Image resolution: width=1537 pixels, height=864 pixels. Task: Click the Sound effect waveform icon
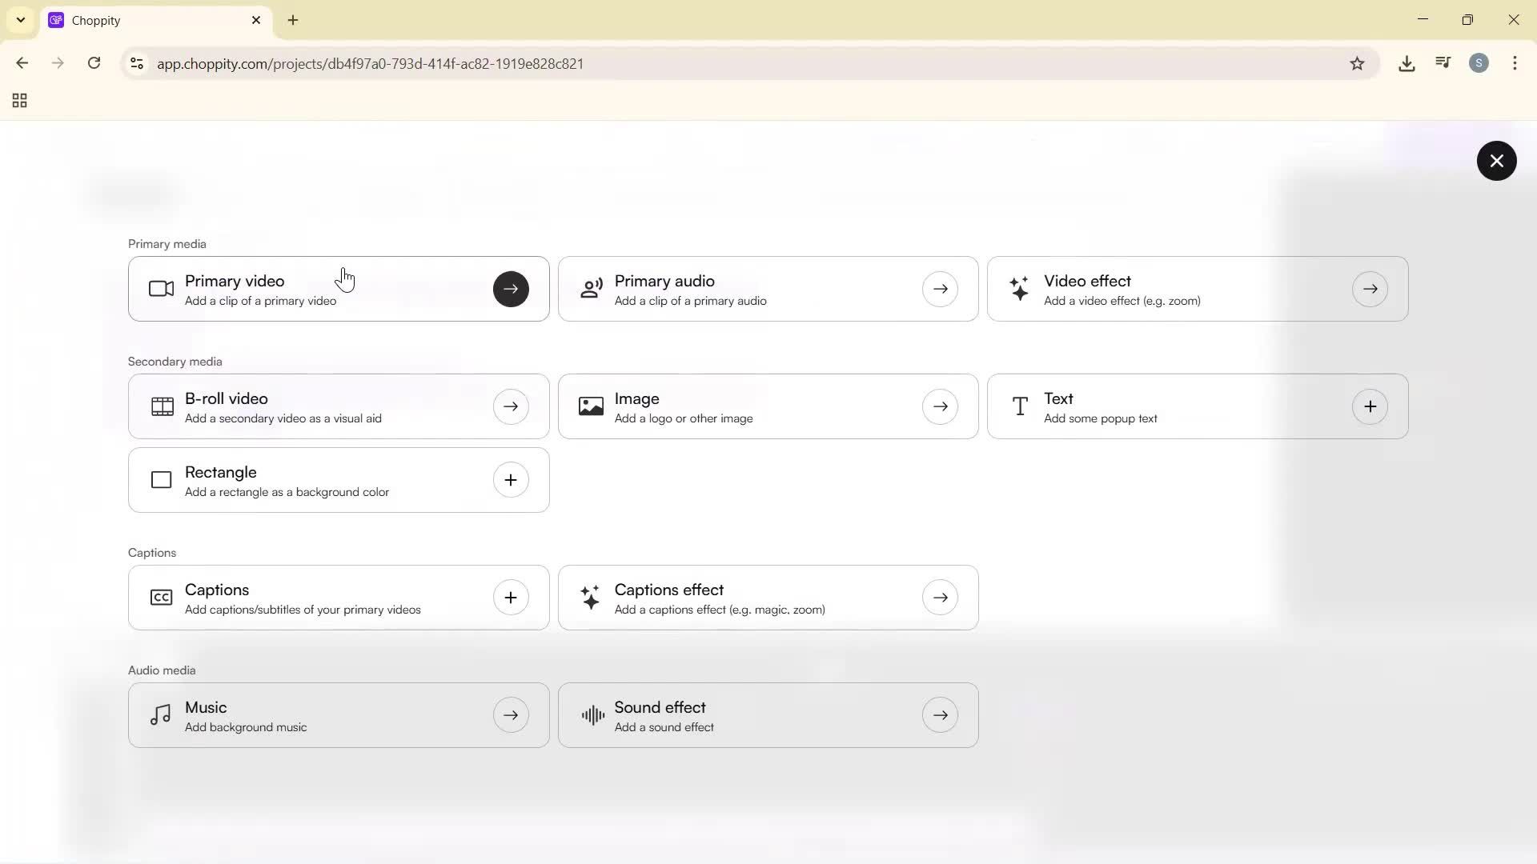[x=591, y=714]
